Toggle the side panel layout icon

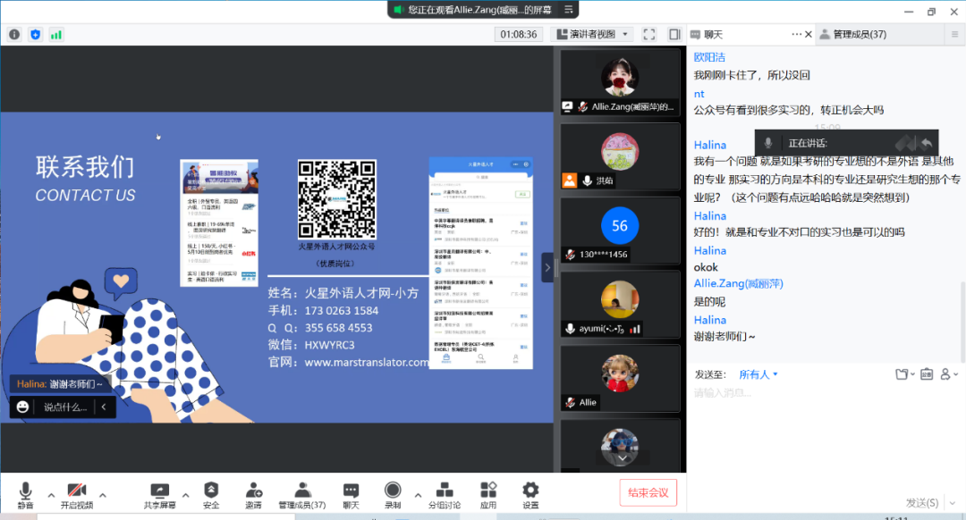674,34
